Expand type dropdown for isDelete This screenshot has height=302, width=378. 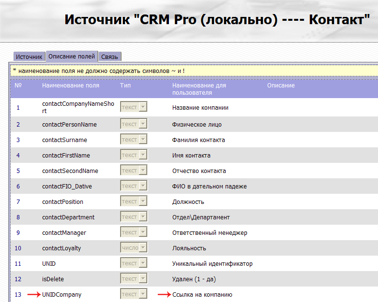(134, 279)
